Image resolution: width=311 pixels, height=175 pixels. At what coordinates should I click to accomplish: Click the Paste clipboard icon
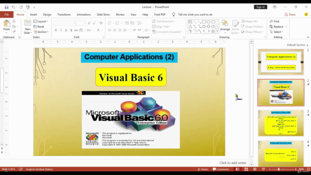[6, 24]
